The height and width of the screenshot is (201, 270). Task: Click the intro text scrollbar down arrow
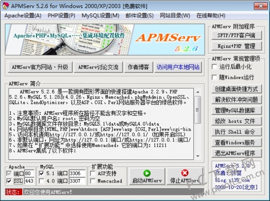(198, 156)
